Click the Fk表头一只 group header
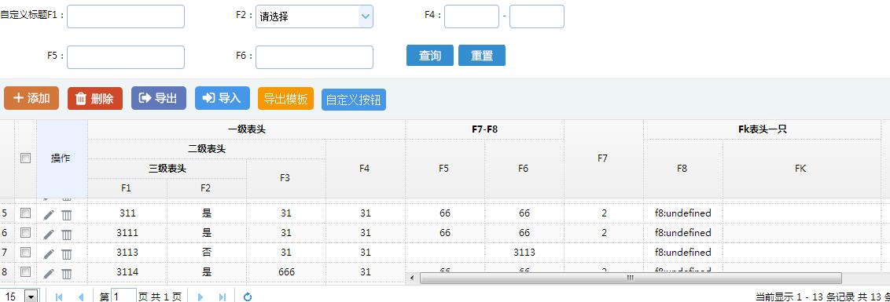Screen dimensions: 890x302 (763, 129)
